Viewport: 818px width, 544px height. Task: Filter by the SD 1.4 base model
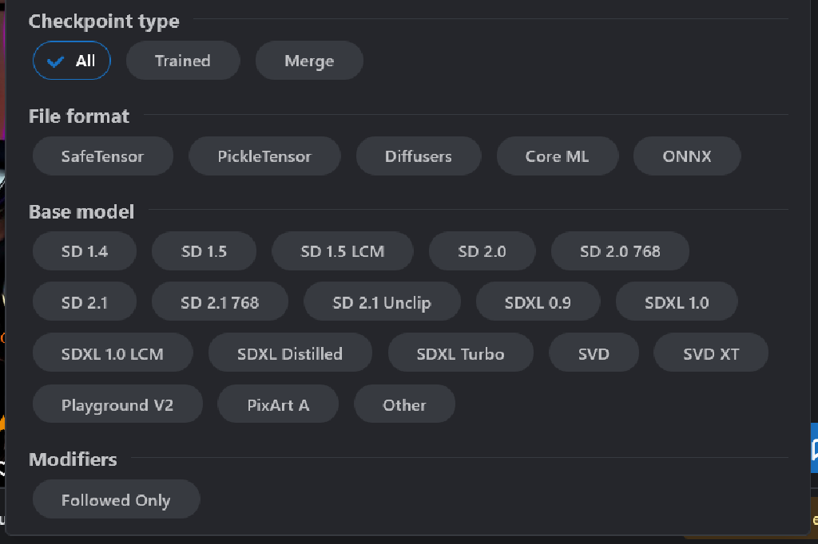pyautogui.click(x=84, y=250)
